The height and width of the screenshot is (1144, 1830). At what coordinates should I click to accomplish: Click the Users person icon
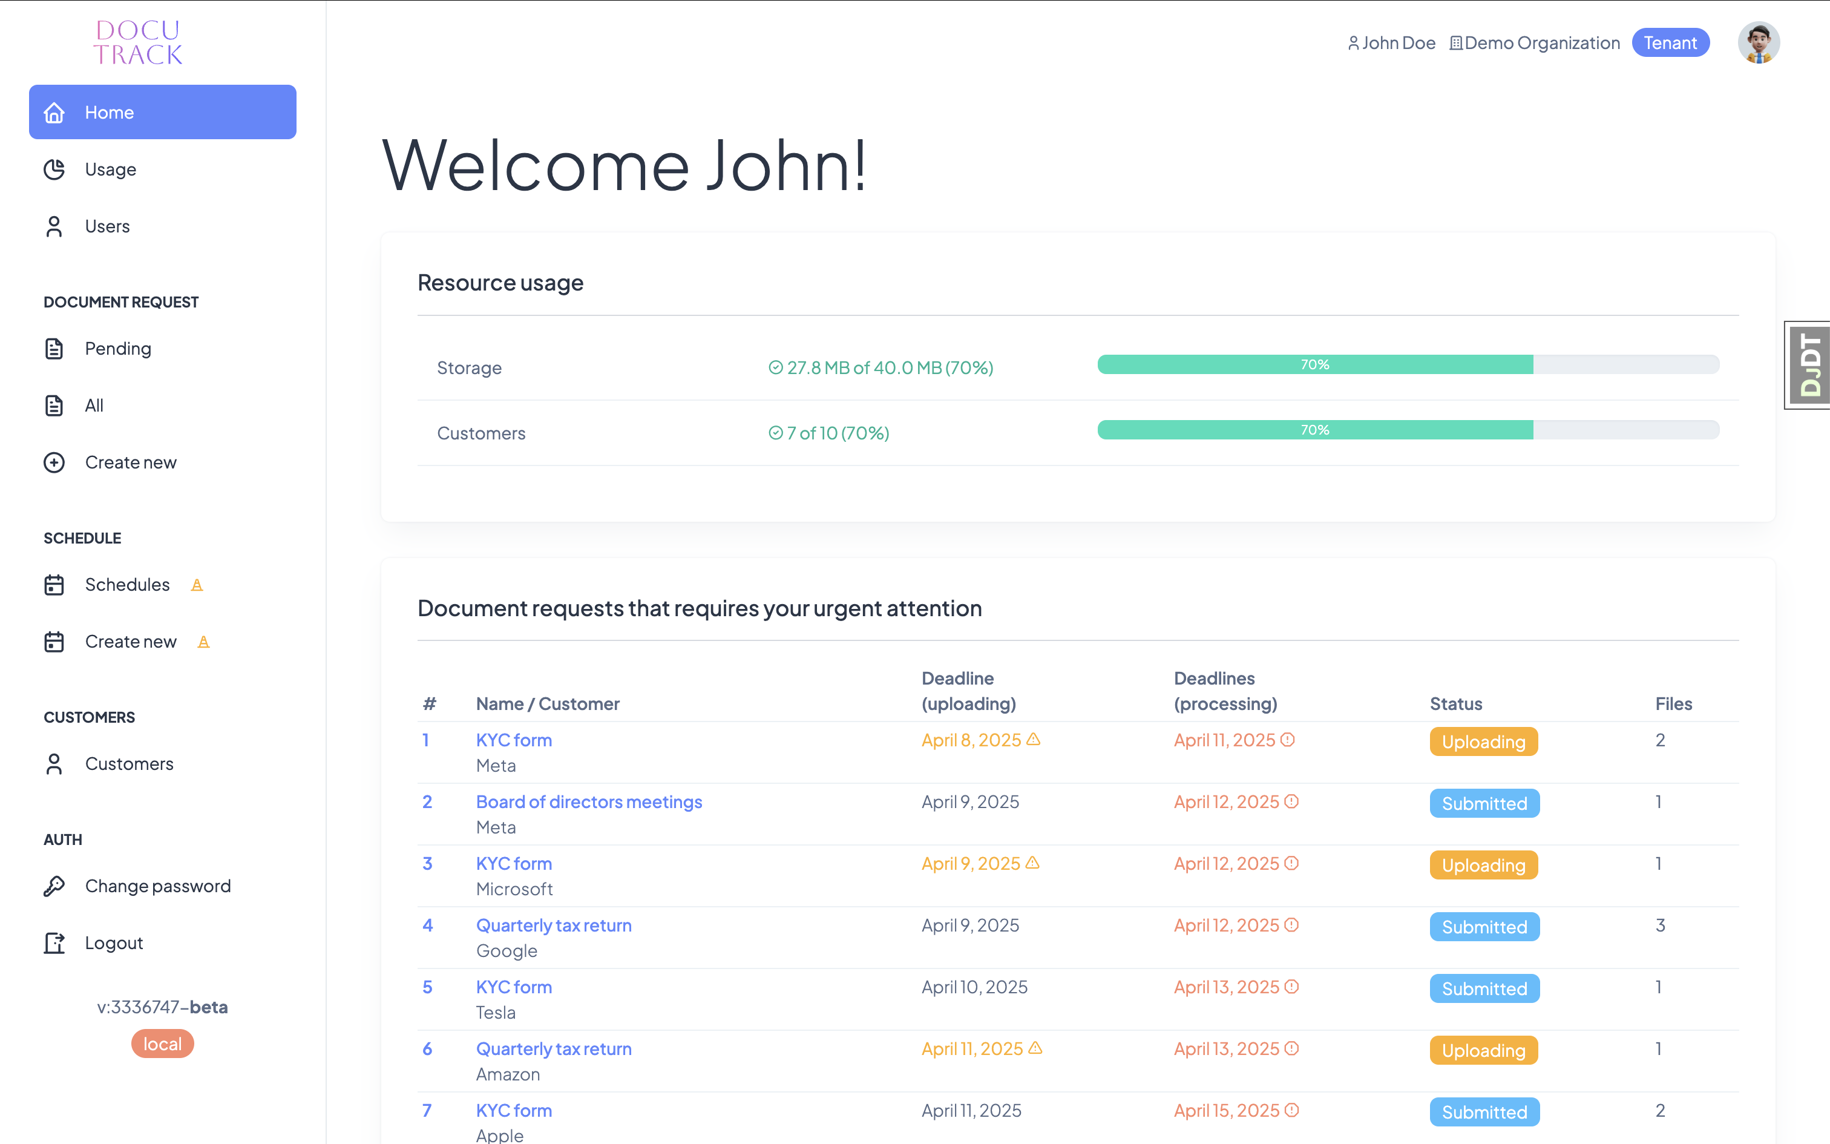54,226
